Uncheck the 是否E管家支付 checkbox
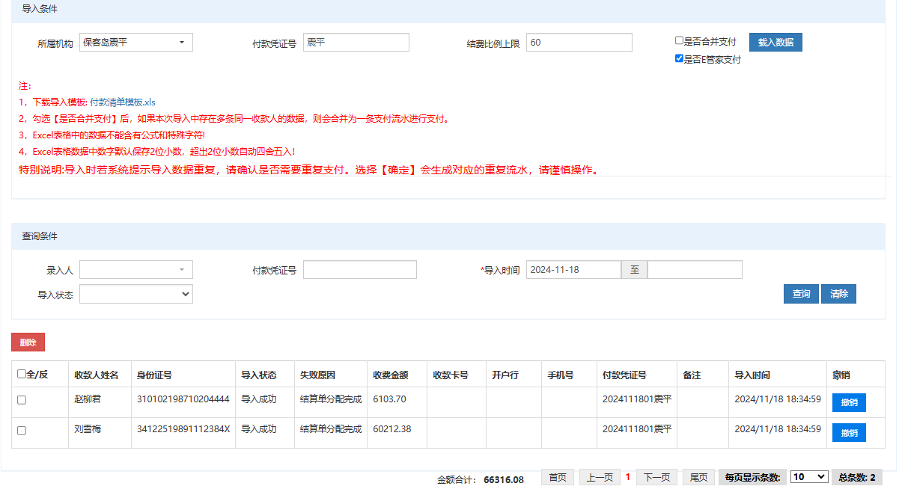 point(679,59)
